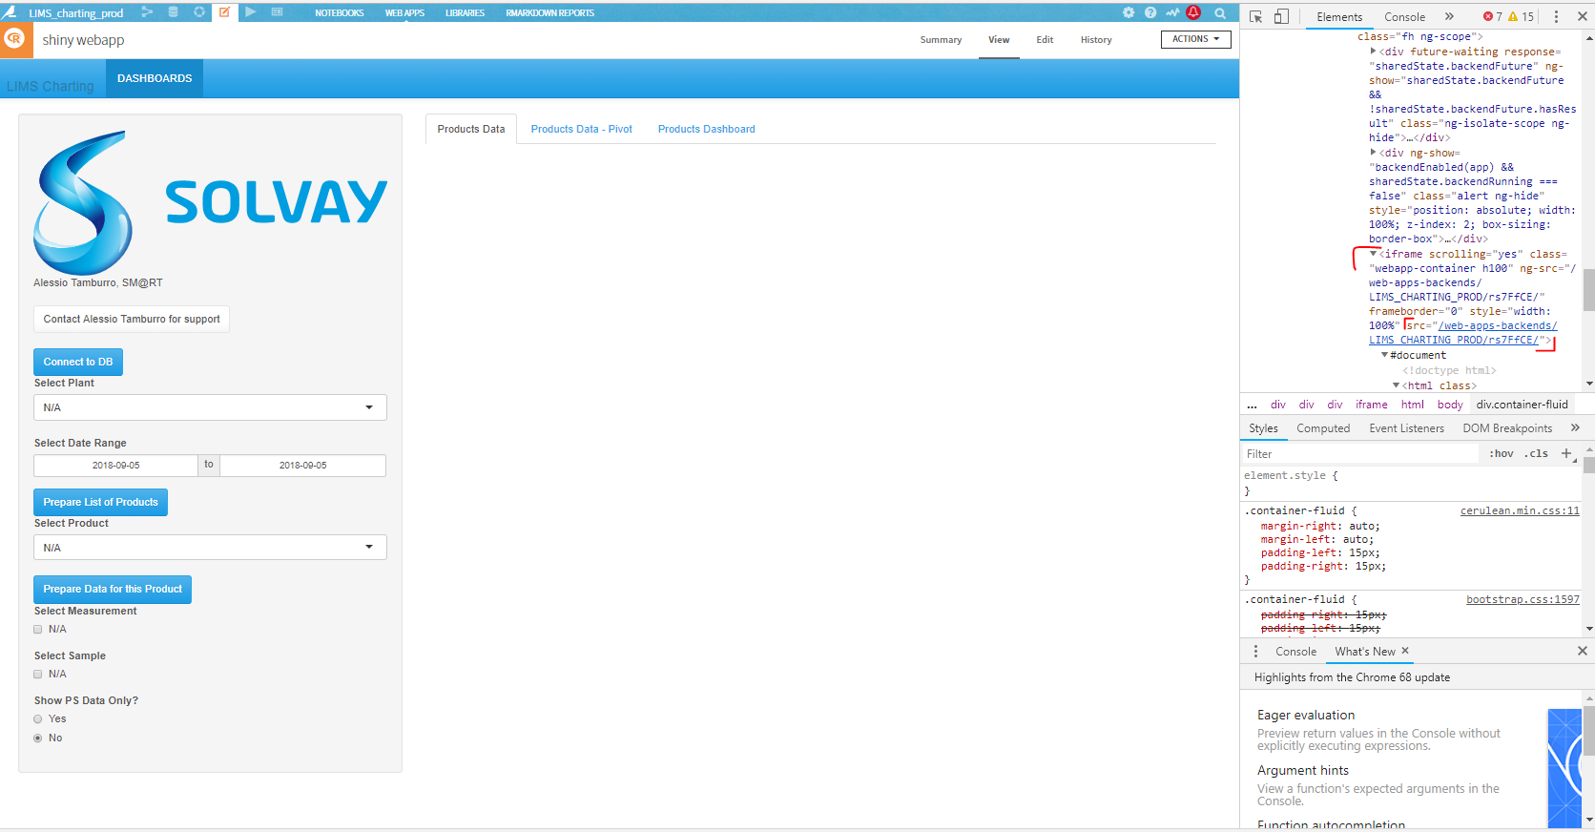Open the Select Product dropdown
1595x832 pixels.
pos(210,548)
